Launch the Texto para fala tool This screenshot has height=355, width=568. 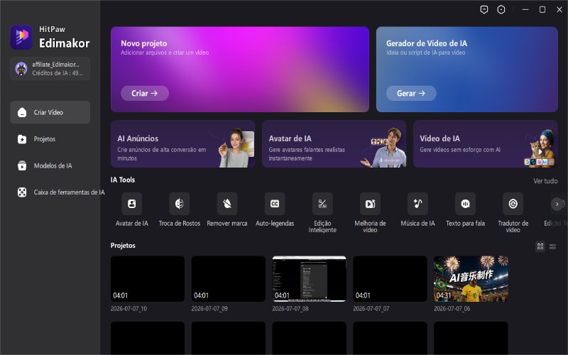tap(466, 204)
